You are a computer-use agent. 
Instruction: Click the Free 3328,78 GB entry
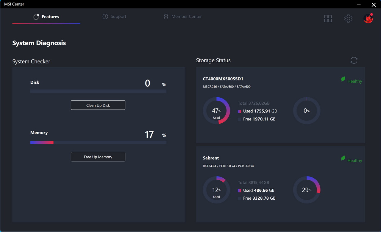[257, 198]
